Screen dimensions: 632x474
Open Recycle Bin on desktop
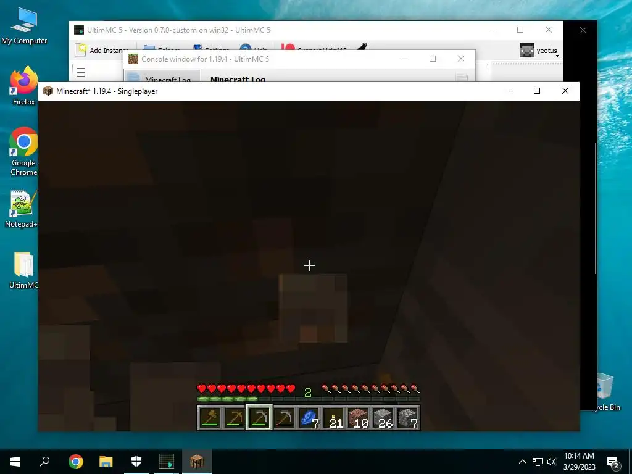click(x=605, y=392)
